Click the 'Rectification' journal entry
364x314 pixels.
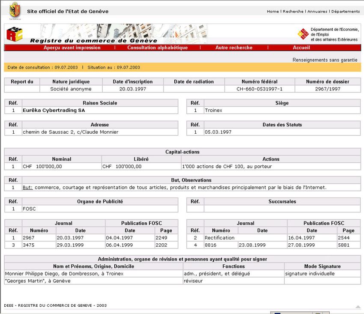(x=220, y=238)
